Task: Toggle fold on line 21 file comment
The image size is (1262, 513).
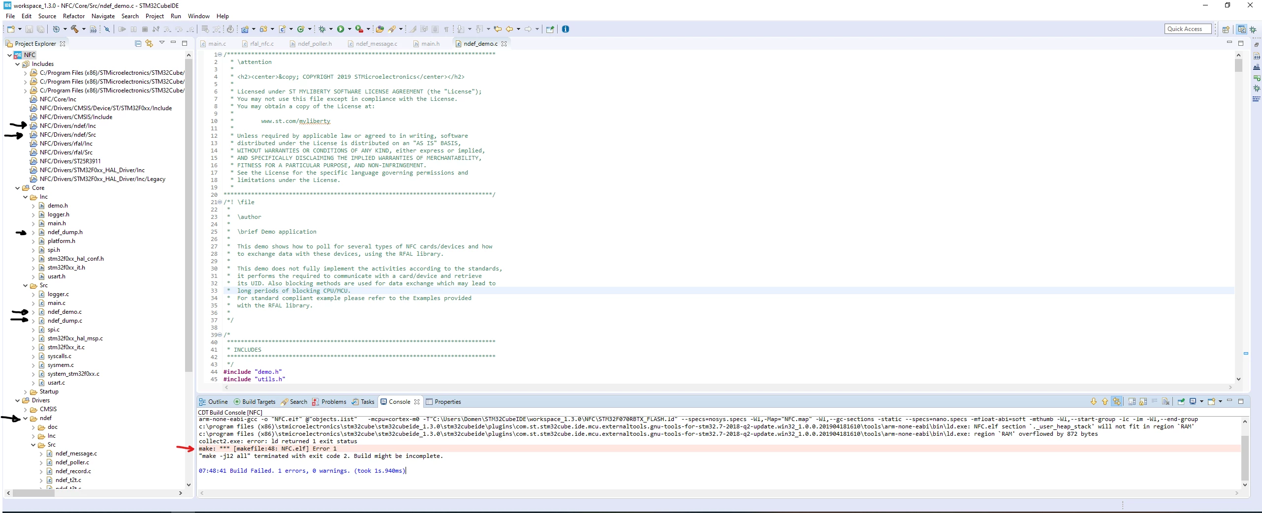Action: click(220, 202)
